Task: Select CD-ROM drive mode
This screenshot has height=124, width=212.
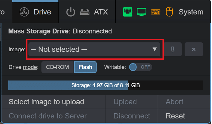Action: point(58,67)
